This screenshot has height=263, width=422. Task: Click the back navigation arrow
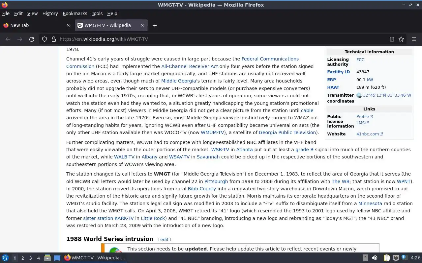pos(8,39)
